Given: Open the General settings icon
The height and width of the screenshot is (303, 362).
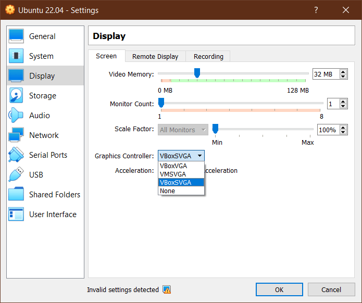Looking at the screenshot, I should (16, 36).
